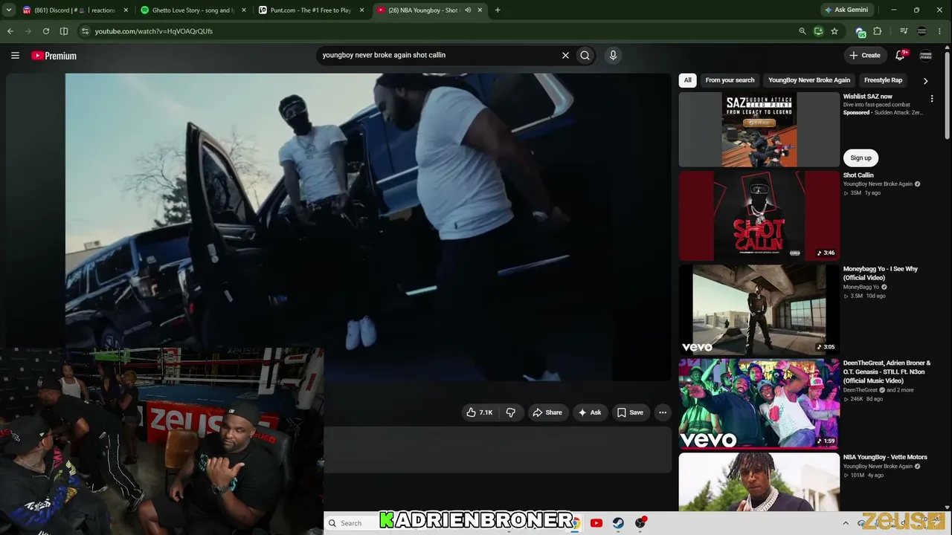Save video to a playlist
Screen dimensions: 952x535
pyautogui.click(x=630, y=412)
